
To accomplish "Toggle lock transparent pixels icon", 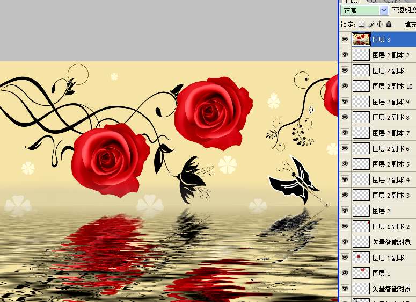I will tap(362, 24).
